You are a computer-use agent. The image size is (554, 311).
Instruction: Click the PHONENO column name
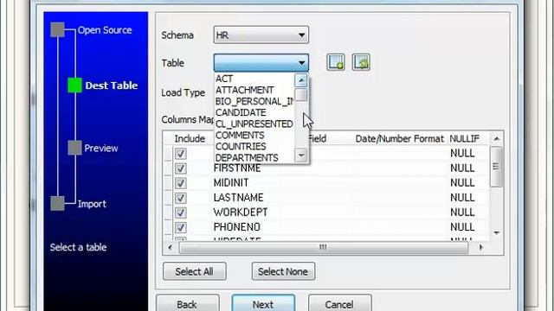[237, 227]
